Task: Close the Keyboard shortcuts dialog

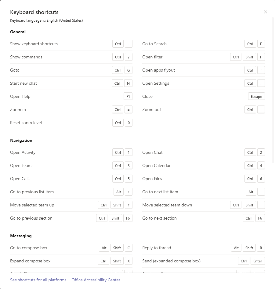Action: (x=265, y=12)
